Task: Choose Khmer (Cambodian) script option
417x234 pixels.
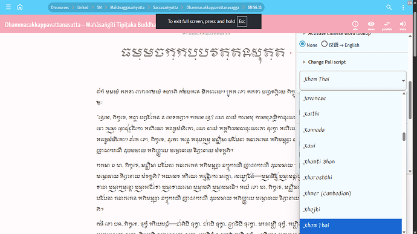Action: click(351, 193)
